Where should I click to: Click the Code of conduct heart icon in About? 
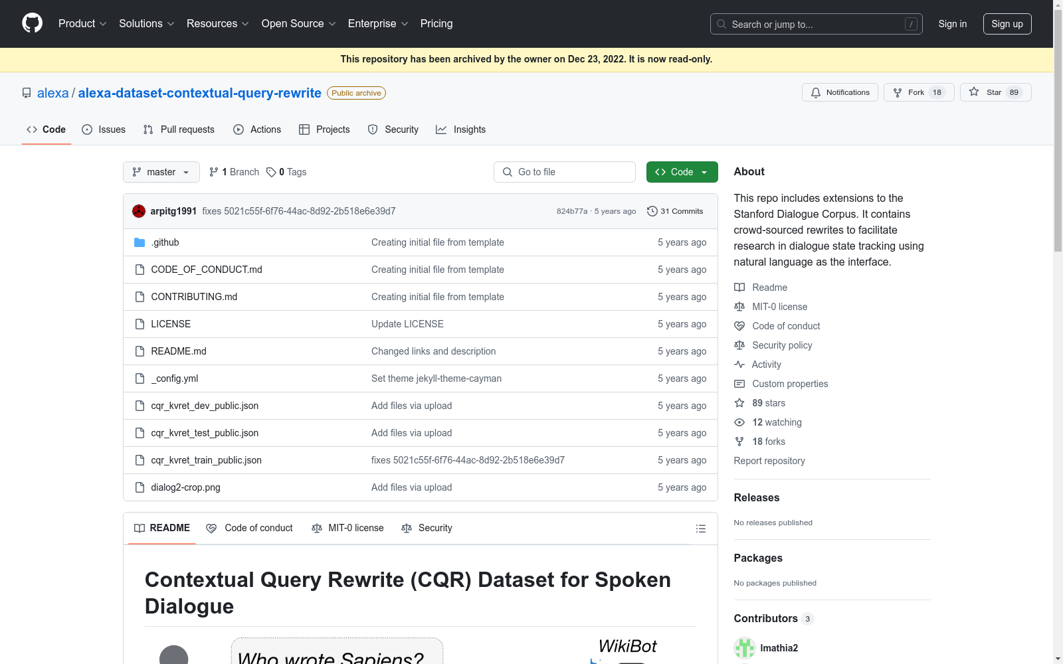click(739, 326)
